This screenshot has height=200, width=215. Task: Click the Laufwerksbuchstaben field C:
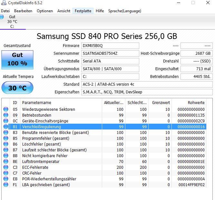[x=110, y=76]
